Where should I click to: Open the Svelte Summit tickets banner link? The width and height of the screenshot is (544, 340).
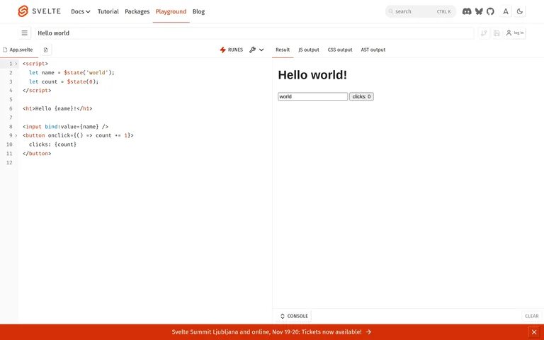pyautogui.click(x=271, y=332)
